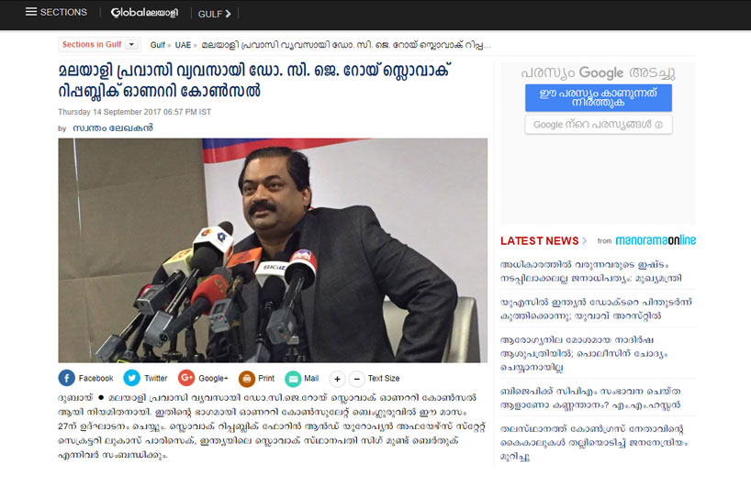Send article by Mail icon

tap(293, 379)
